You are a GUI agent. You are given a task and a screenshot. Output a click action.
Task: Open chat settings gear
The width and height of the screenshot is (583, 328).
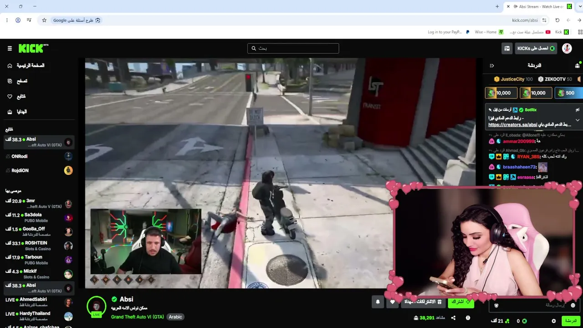[554, 321]
